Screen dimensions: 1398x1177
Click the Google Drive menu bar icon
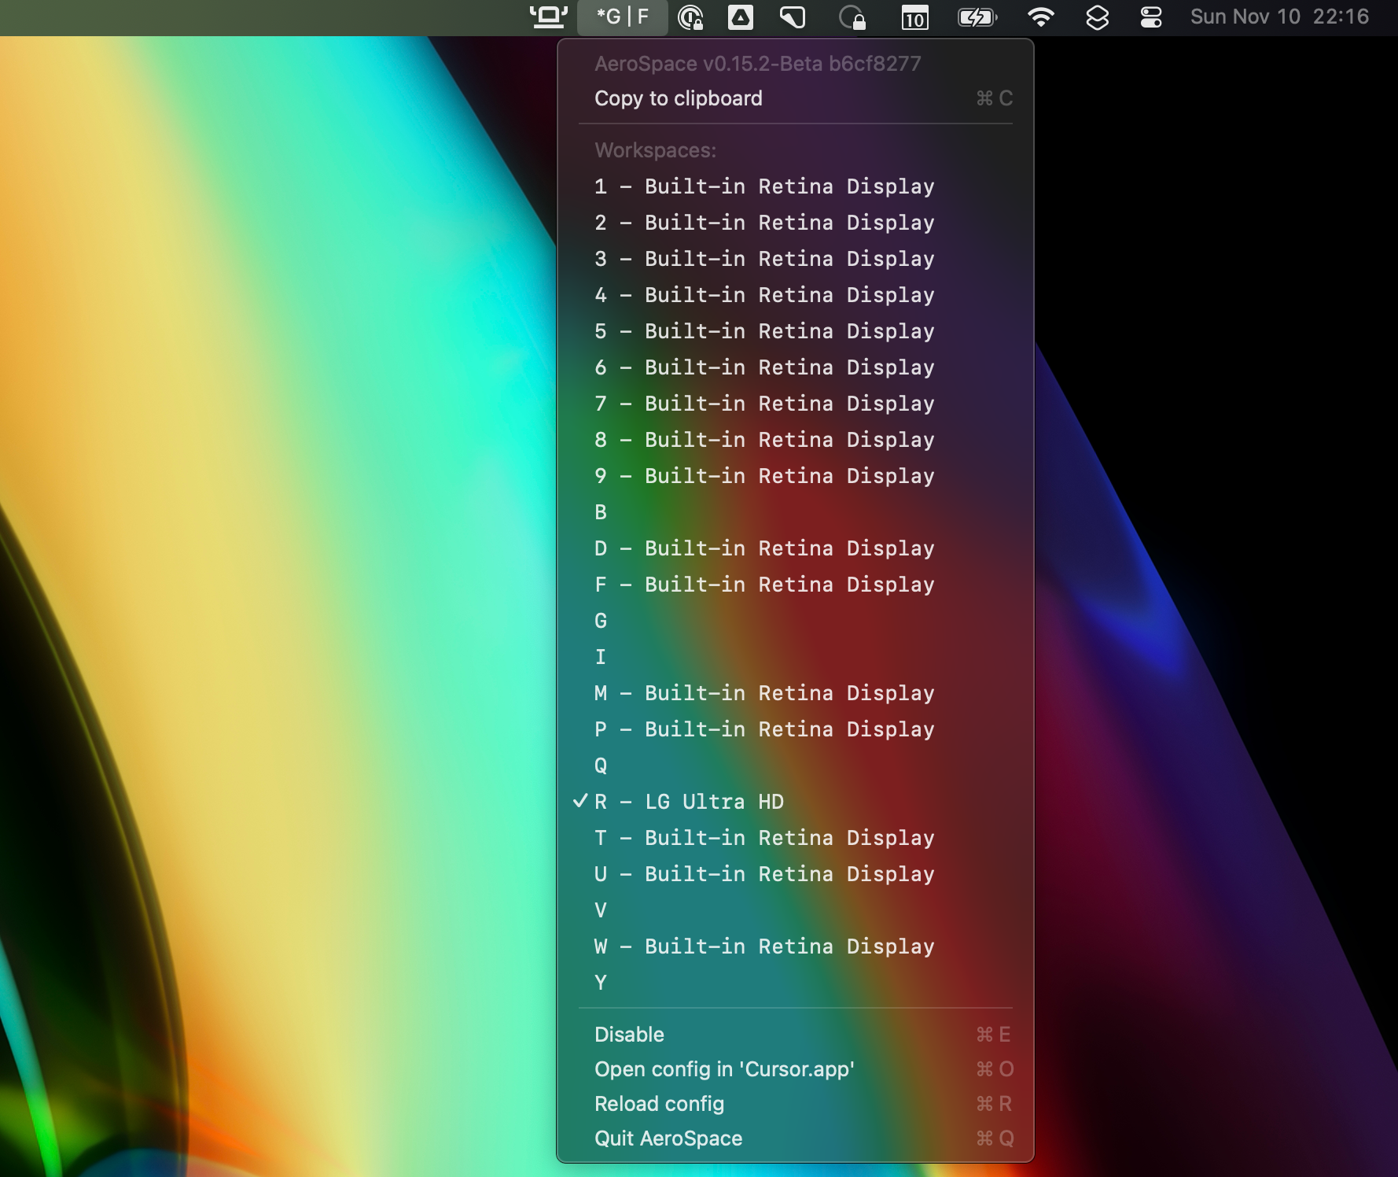click(x=739, y=16)
